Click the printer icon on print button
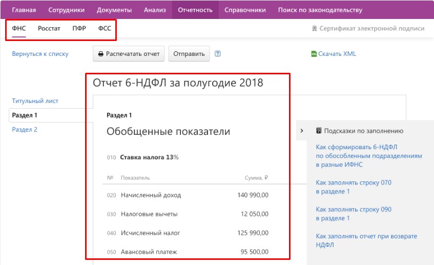 click(101, 54)
